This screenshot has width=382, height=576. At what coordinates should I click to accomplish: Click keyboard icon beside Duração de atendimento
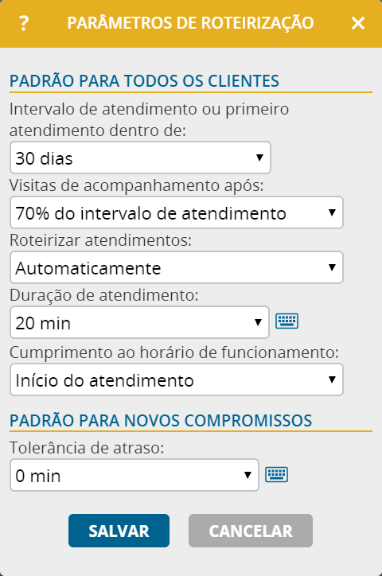tap(286, 321)
